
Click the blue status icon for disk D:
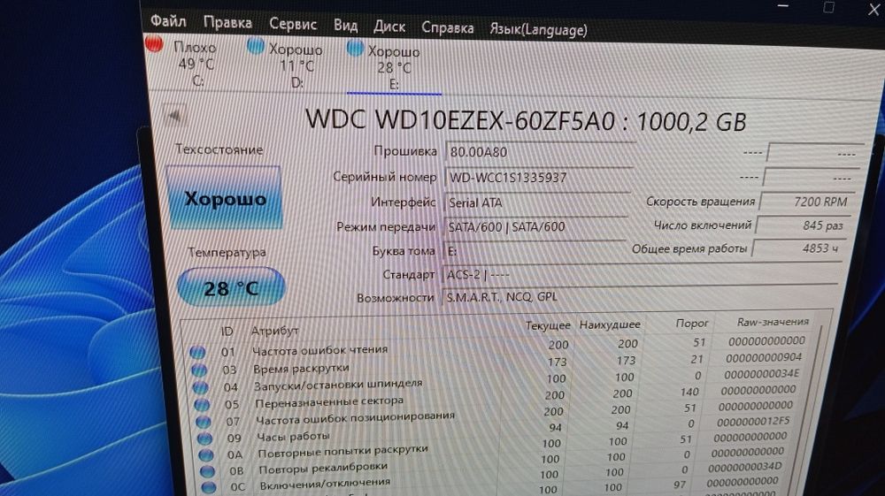[256, 46]
